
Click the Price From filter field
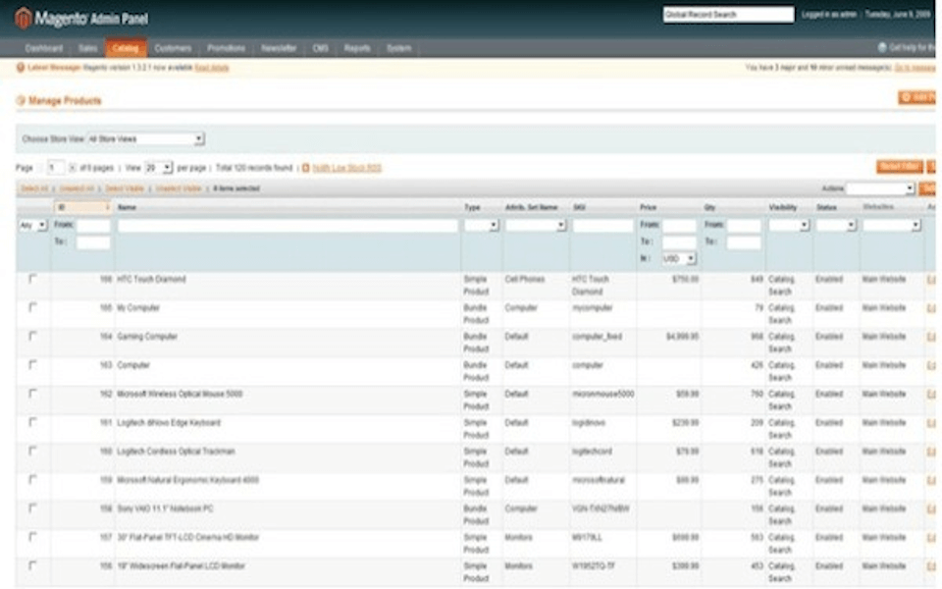click(x=679, y=226)
